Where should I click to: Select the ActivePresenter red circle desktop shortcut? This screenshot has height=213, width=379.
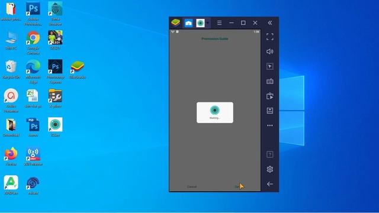click(11, 101)
